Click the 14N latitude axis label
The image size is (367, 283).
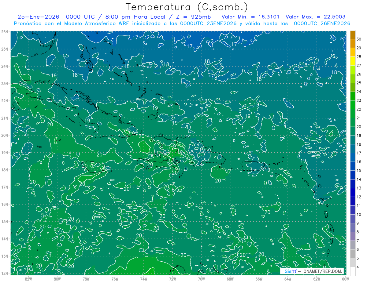tap(4, 239)
